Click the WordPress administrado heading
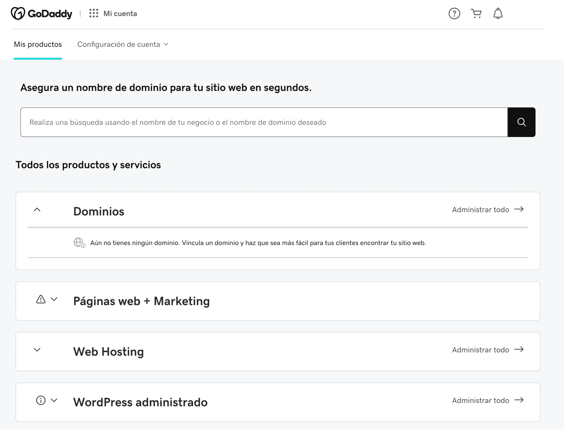The height and width of the screenshot is (429, 564). 140,402
